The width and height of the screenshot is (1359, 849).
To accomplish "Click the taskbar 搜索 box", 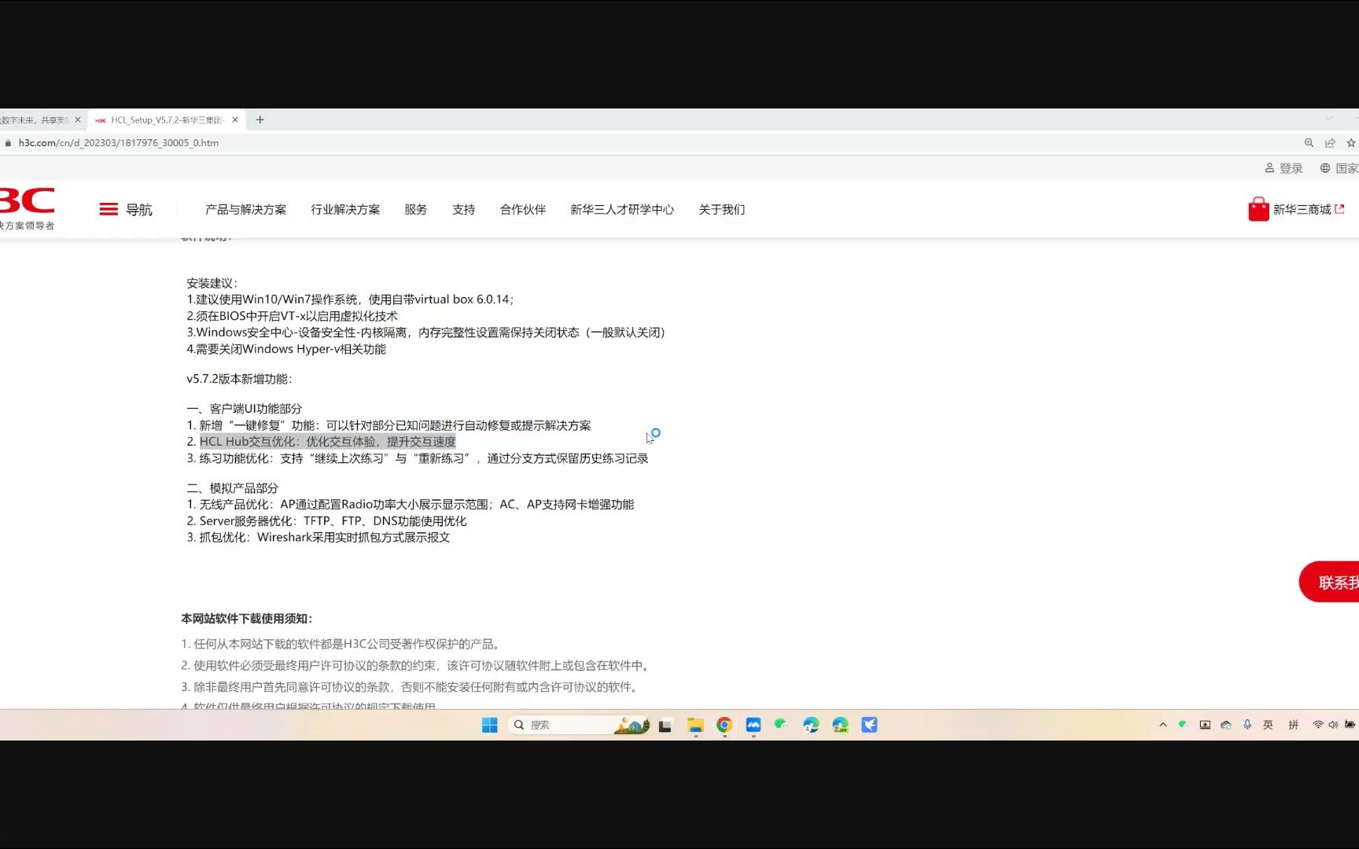I will pos(579,725).
